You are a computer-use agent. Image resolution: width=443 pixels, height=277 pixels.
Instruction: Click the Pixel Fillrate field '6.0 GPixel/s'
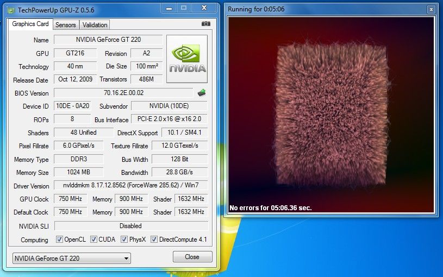tap(78, 146)
